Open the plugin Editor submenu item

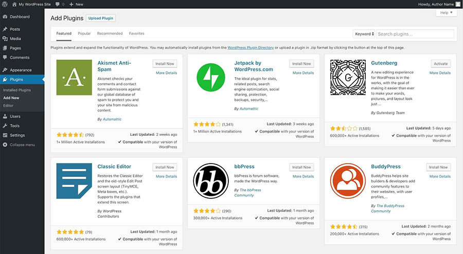pyautogui.click(x=8, y=105)
